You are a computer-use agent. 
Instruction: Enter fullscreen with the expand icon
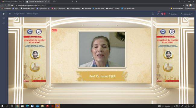coord(153,14)
